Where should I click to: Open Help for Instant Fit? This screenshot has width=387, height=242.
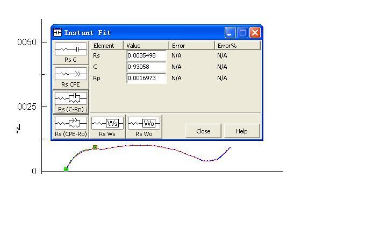pos(242,131)
